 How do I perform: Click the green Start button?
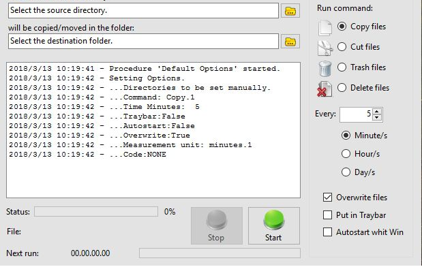coord(273,225)
